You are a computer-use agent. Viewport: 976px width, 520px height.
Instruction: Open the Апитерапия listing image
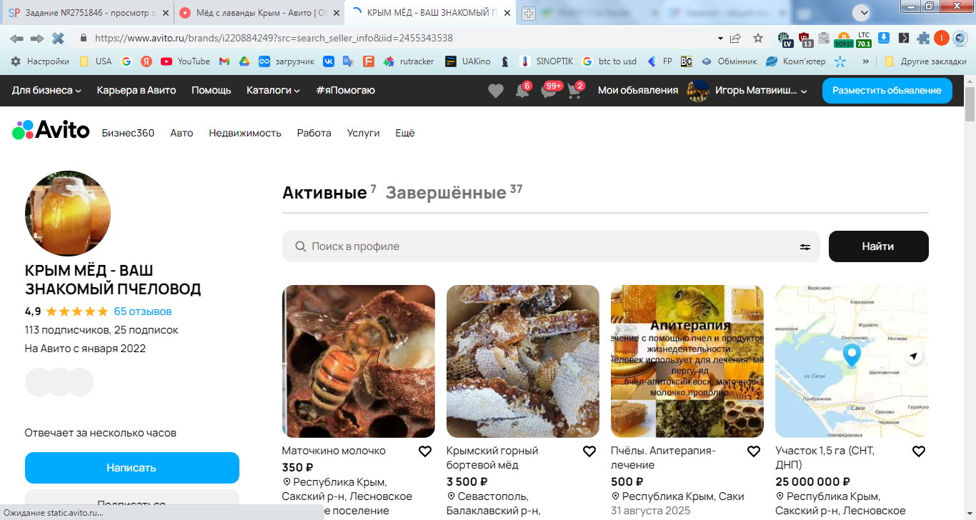click(x=687, y=361)
